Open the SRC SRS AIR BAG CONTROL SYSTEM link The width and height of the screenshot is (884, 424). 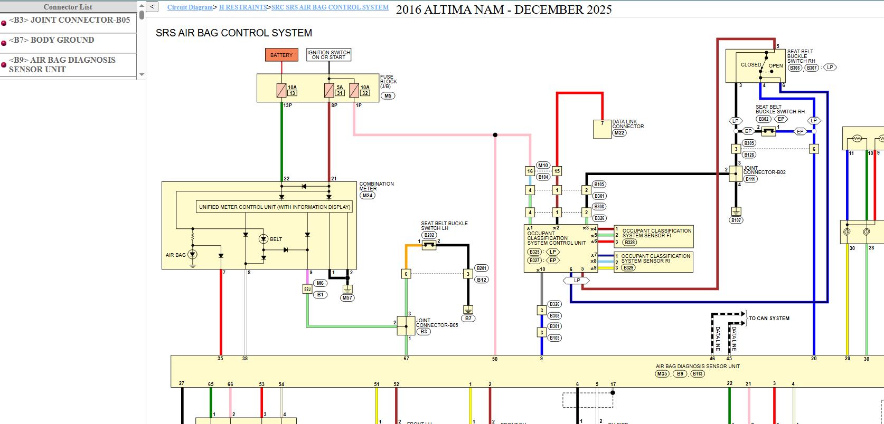[x=330, y=7]
